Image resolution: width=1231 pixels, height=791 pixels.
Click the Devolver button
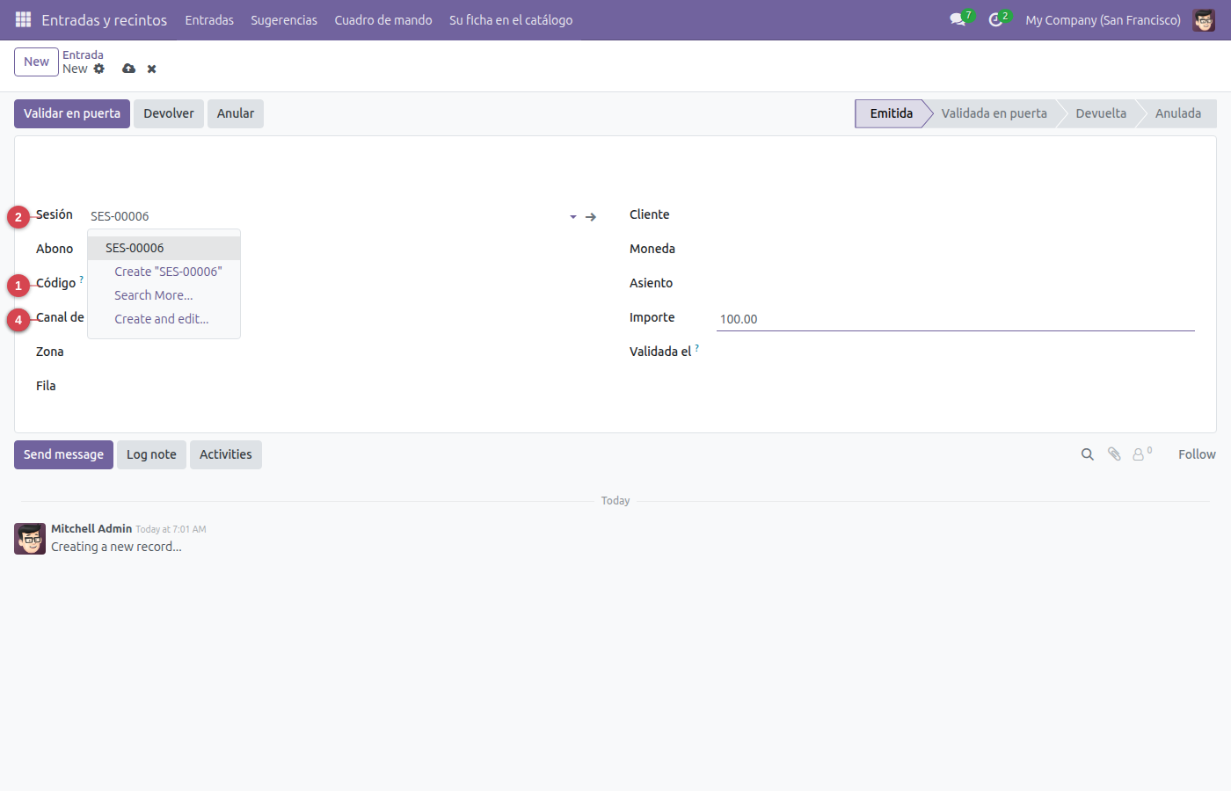[169, 113]
